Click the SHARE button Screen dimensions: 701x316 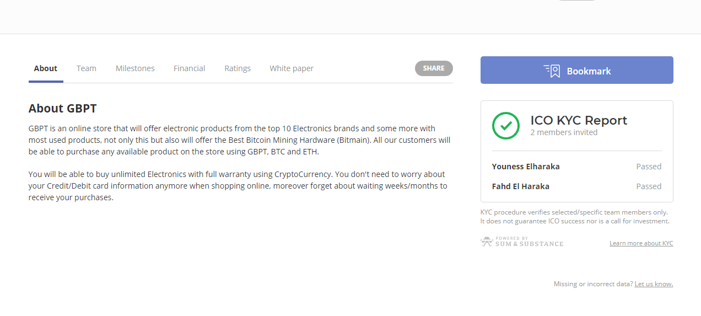pos(434,68)
